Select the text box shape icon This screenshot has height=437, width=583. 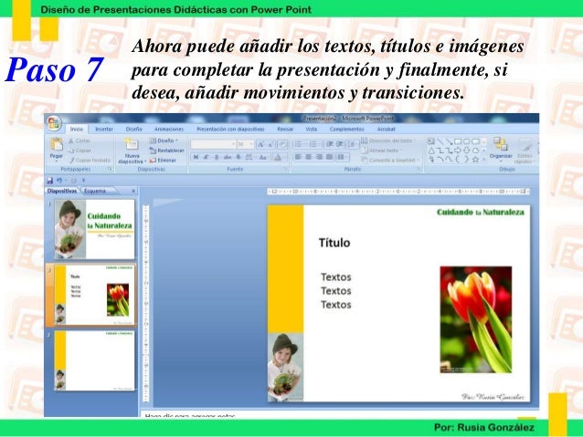click(431, 141)
